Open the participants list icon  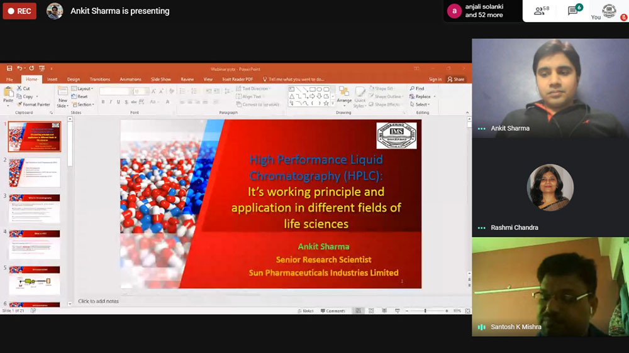tap(541, 11)
